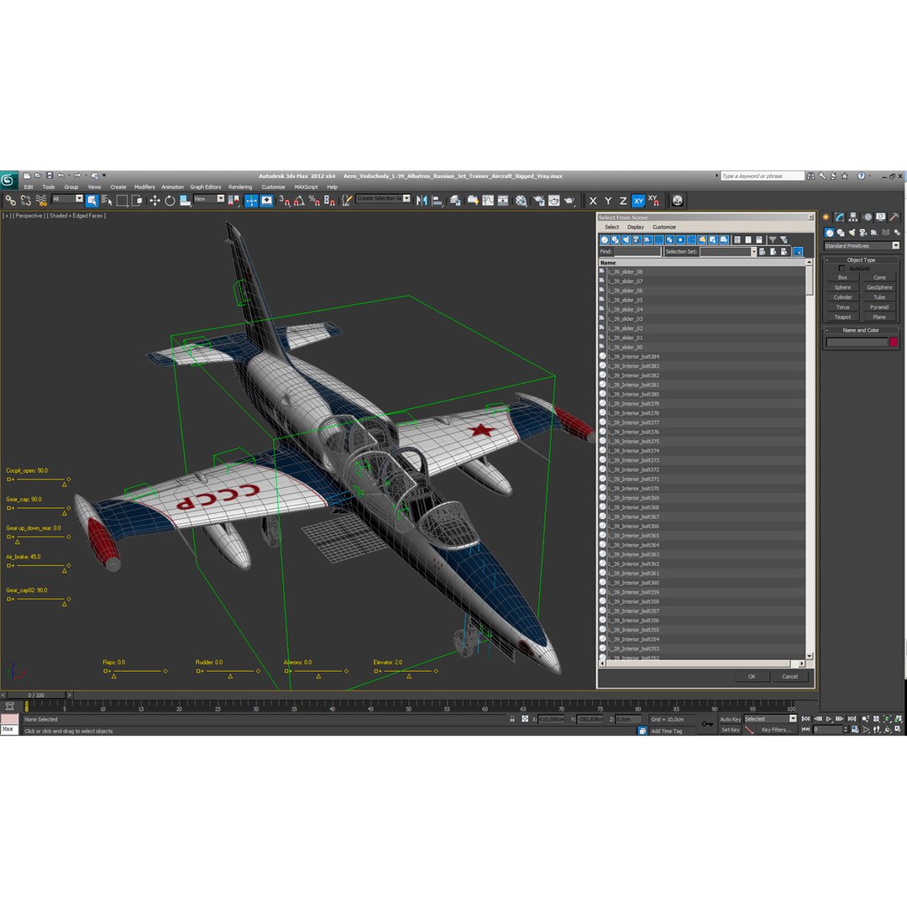The height and width of the screenshot is (907, 907).
Task: Select Shapes category in Create panel
Action: coord(841,233)
